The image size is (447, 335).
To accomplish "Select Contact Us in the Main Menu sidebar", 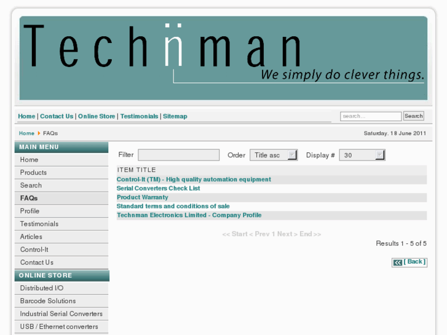I will coord(61,262).
